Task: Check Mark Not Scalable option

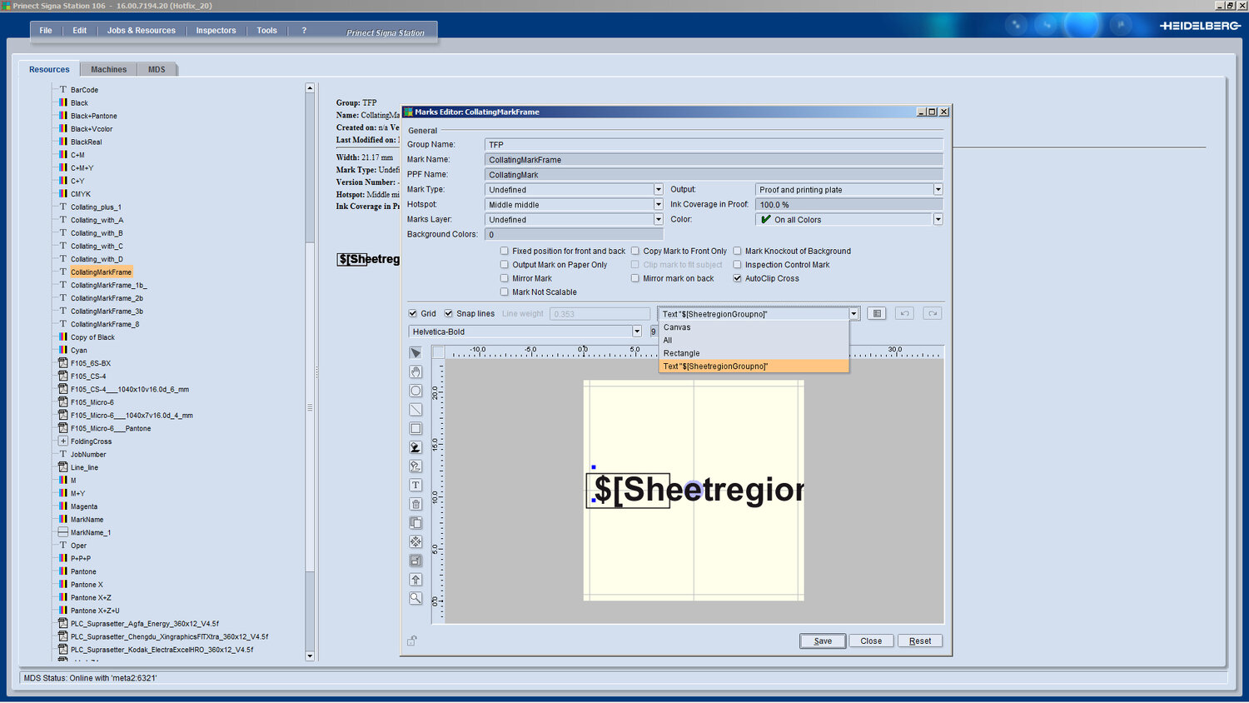Action: (x=504, y=292)
